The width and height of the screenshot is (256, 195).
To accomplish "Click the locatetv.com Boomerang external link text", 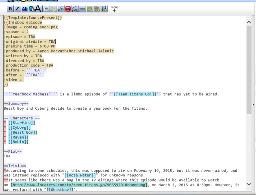I will (79, 185).
